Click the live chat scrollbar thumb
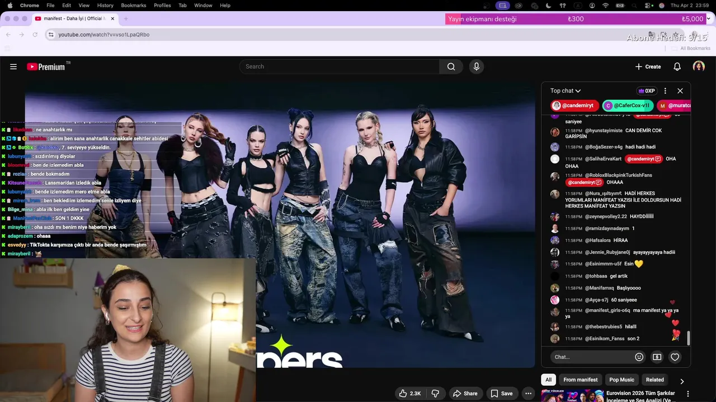The height and width of the screenshot is (402, 716). (x=689, y=338)
